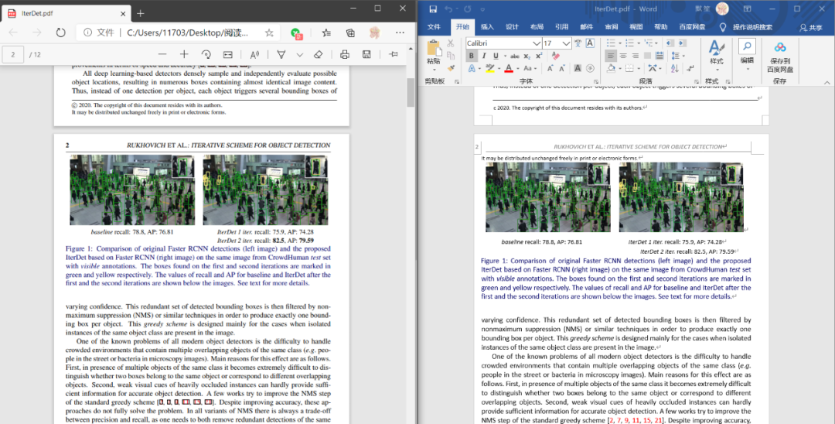Collapse the Word ribbon with the chevron
835x424 pixels.
click(x=827, y=82)
